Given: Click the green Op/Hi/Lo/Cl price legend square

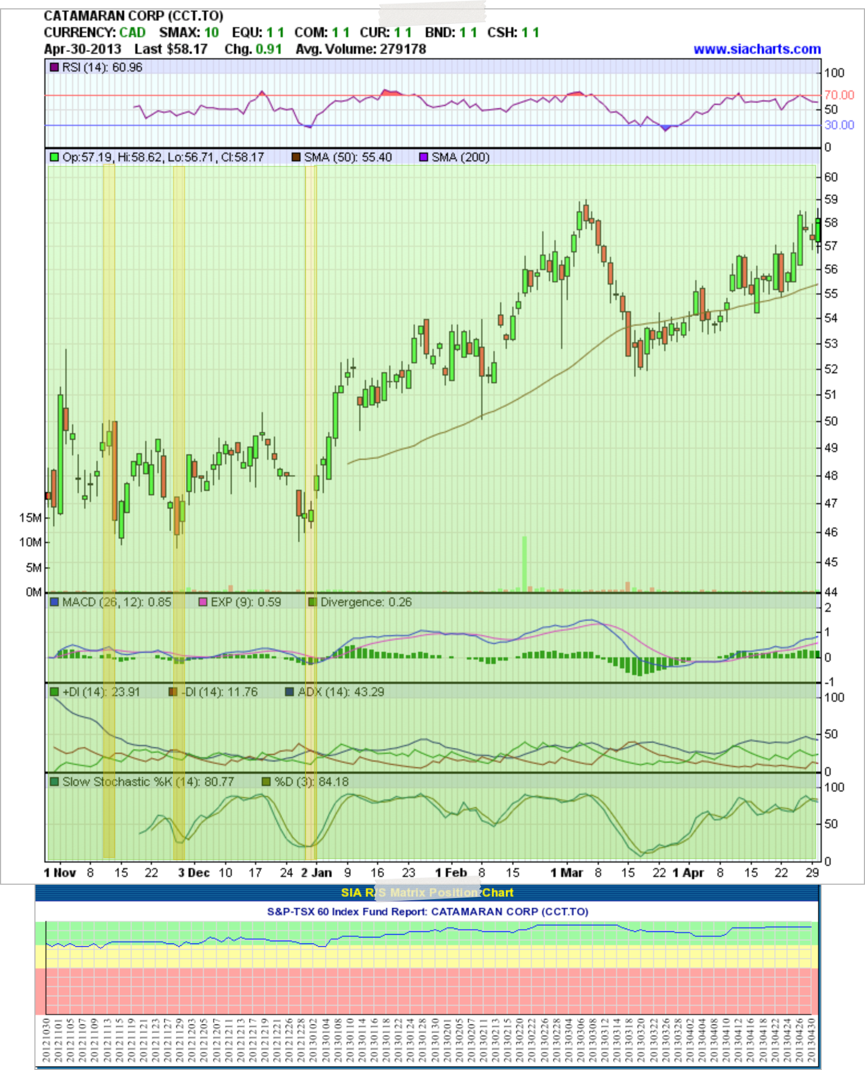Looking at the screenshot, I should click(54, 157).
